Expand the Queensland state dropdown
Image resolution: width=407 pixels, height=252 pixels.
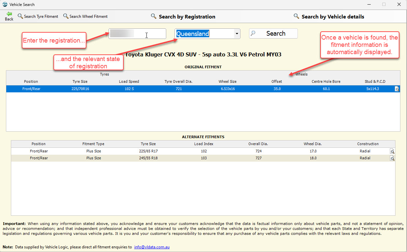[236, 34]
